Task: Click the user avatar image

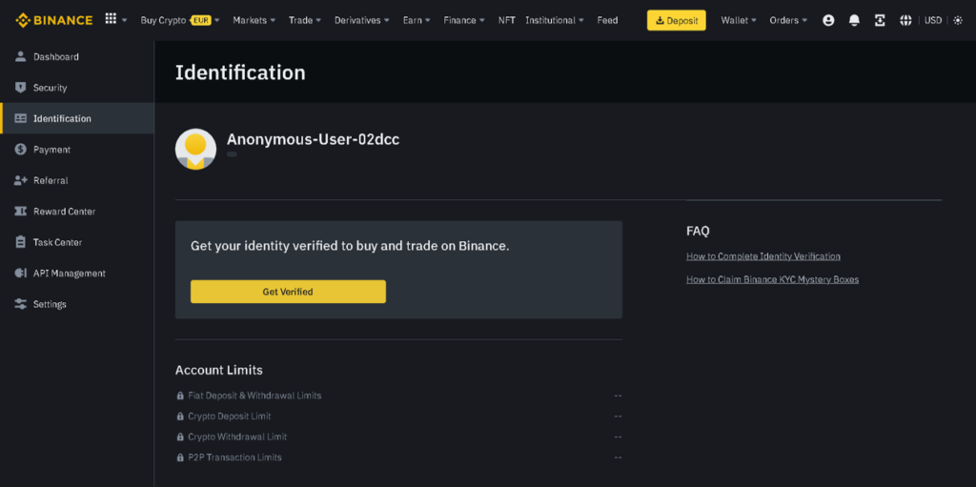Action: [195, 149]
